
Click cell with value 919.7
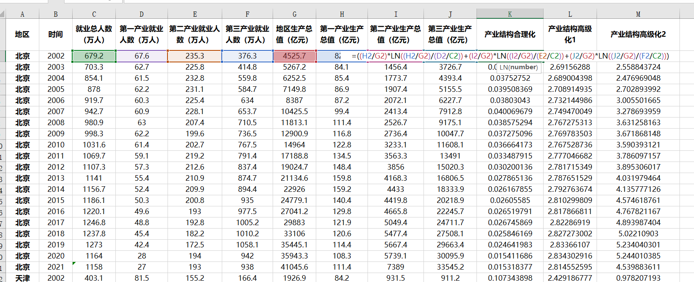click(94, 100)
